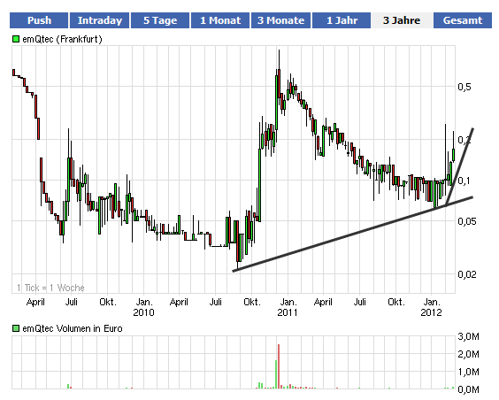Click the 'emQtec Volumen in Euro' label
Image resolution: width=499 pixels, height=400 pixels.
point(73,328)
